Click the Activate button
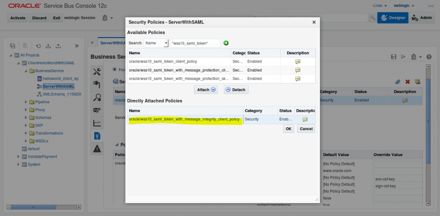440x216 pixels. coord(18,18)
